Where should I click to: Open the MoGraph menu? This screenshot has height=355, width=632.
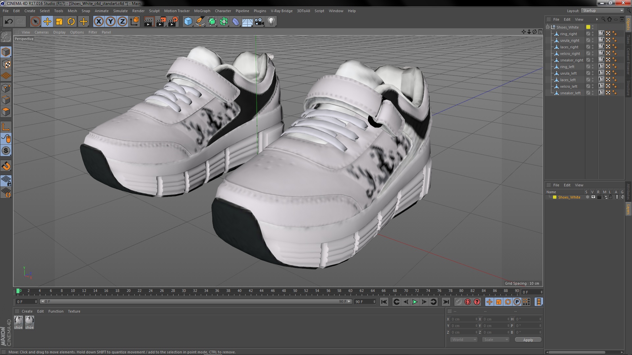click(x=202, y=11)
